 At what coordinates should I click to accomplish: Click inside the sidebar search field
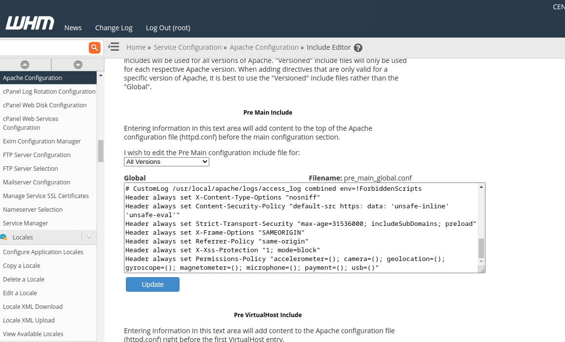click(44, 47)
